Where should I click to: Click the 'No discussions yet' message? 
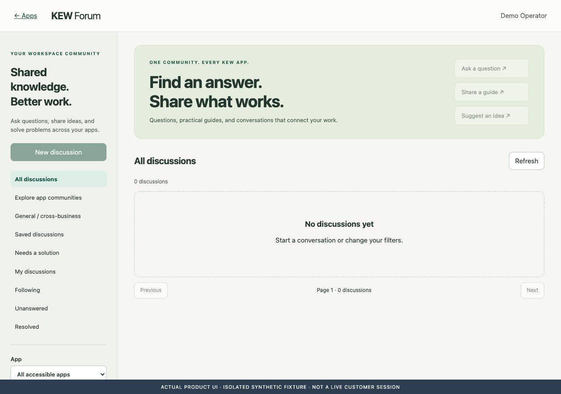(x=339, y=224)
